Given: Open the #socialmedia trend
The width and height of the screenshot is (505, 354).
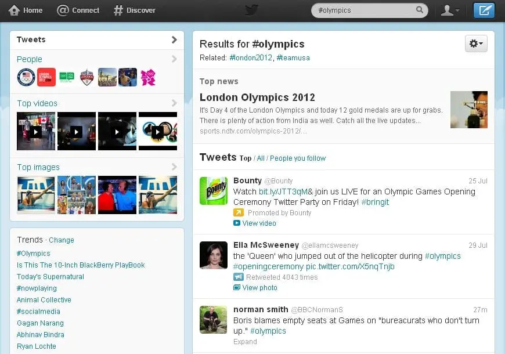Looking at the screenshot, I should click(38, 312).
